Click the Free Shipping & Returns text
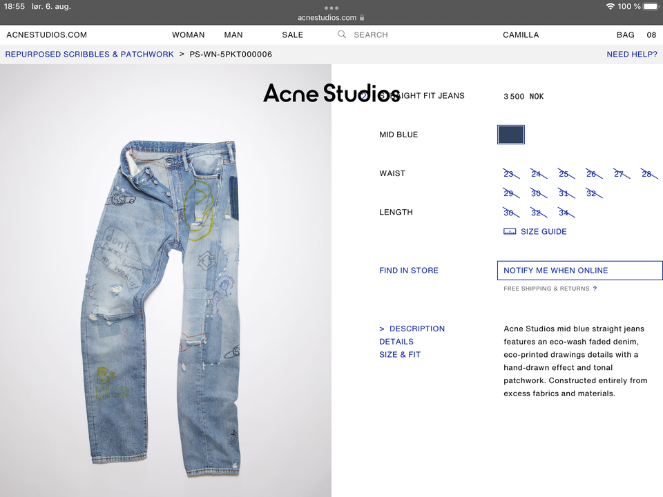 (x=546, y=289)
